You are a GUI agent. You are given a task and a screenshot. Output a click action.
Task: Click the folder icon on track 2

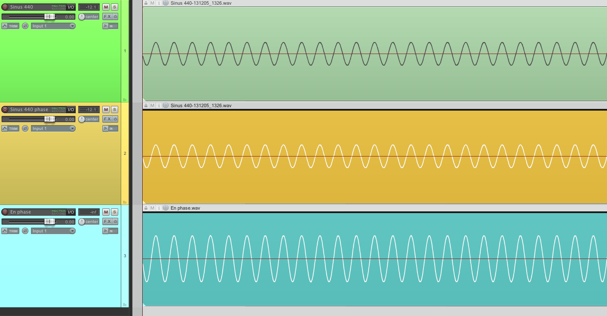point(125,202)
